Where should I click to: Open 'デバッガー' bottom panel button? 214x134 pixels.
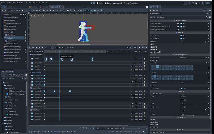(x=37, y=132)
